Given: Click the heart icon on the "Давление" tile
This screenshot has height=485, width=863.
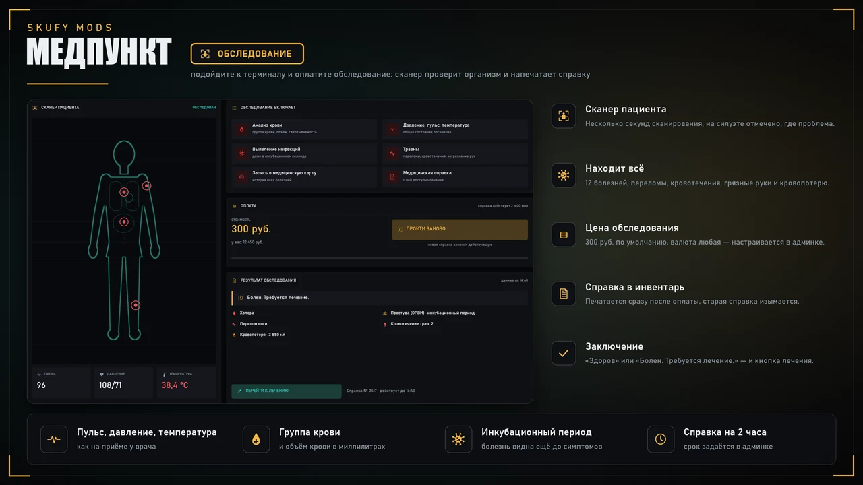Looking at the screenshot, I should (102, 374).
